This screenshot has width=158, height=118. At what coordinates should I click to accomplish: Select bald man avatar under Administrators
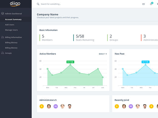pos(63,106)
